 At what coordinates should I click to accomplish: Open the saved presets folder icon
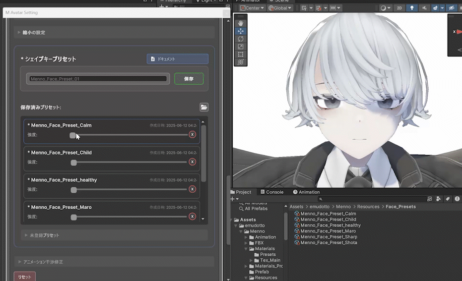point(204,107)
